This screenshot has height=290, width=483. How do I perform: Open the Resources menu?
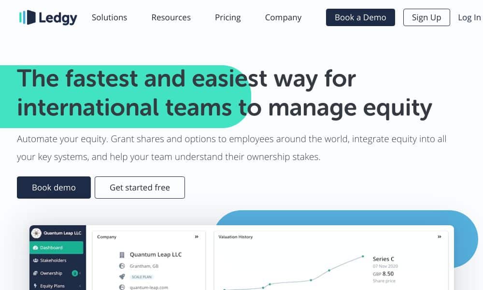pos(171,17)
